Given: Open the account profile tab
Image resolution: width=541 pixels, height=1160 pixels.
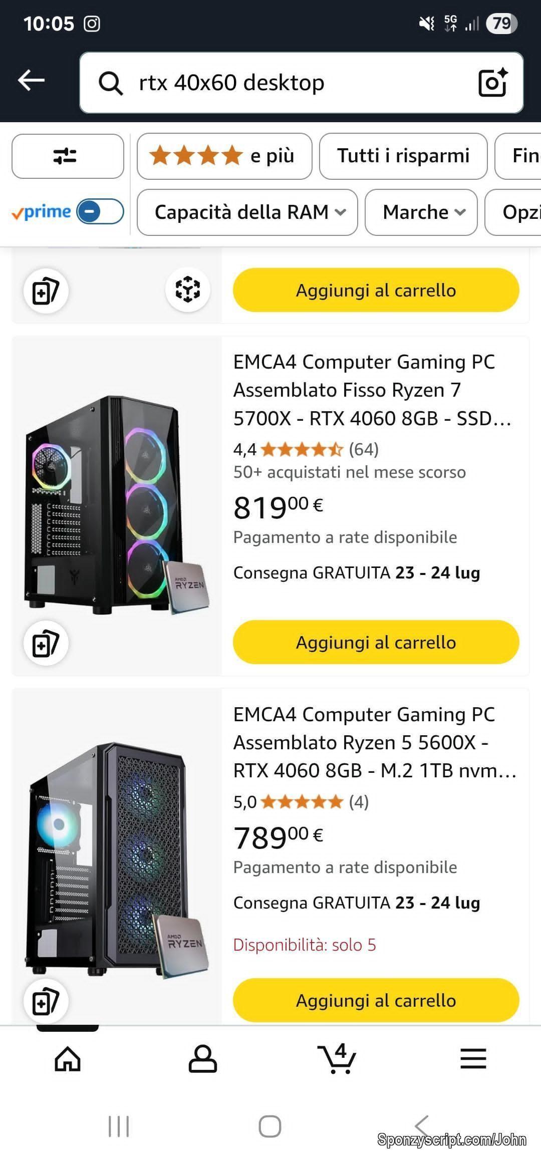Looking at the screenshot, I should tap(202, 1059).
